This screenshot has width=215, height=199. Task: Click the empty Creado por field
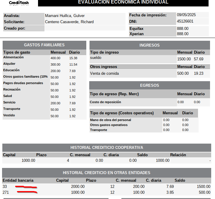[x=85, y=28]
